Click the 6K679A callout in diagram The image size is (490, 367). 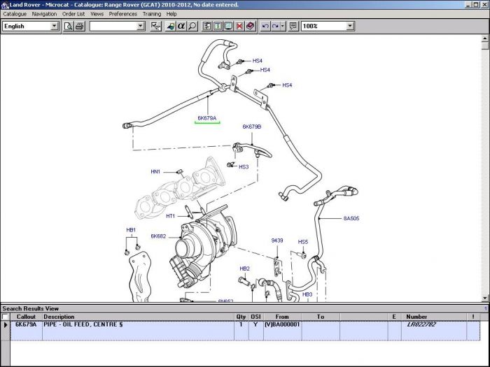pos(207,118)
